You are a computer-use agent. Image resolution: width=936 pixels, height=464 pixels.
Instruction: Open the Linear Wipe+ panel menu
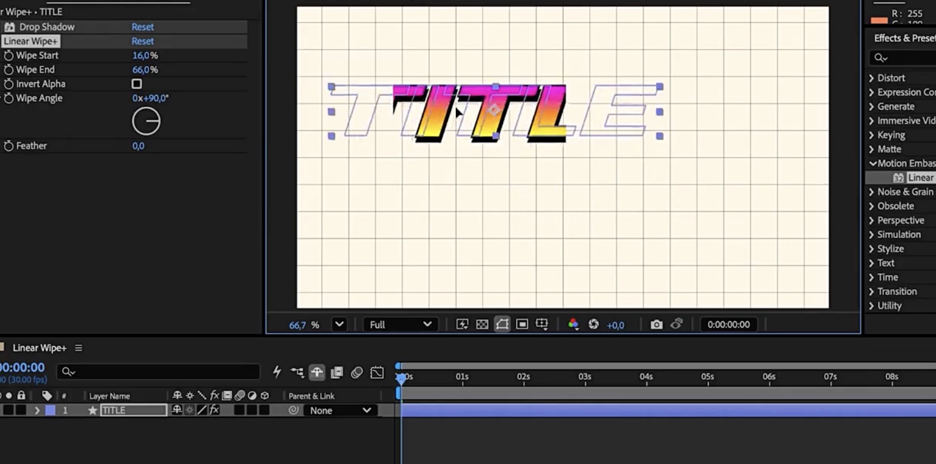(78, 348)
